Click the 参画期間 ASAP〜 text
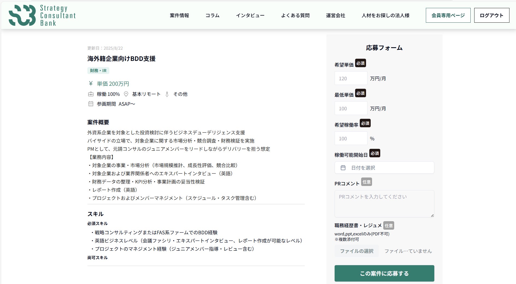 (x=116, y=104)
